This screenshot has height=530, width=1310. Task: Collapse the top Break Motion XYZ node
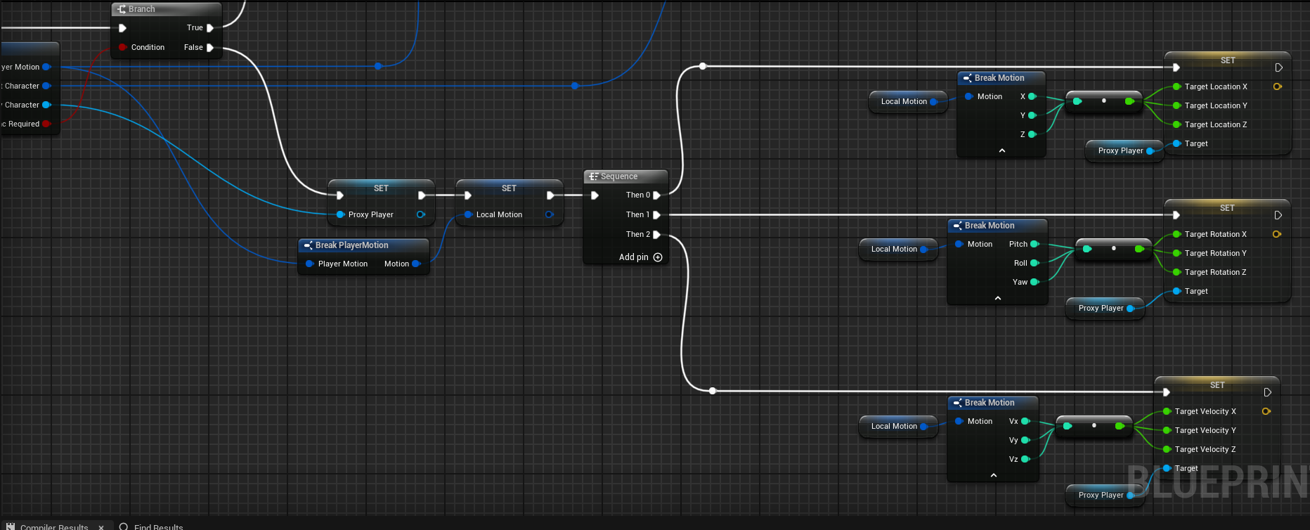click(x=1002, y=150)
